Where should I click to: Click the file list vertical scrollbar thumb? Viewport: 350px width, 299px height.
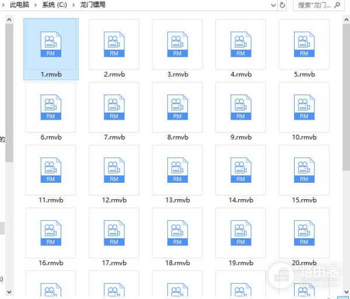346,98
